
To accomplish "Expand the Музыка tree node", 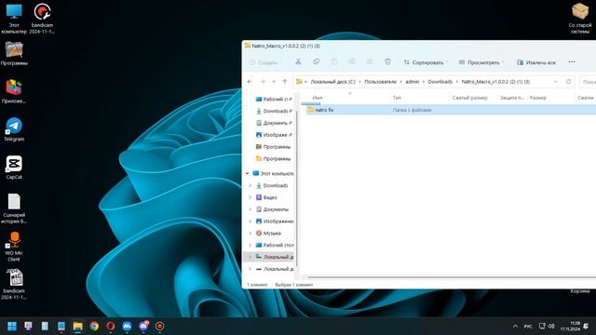I will tap(250, 234).
